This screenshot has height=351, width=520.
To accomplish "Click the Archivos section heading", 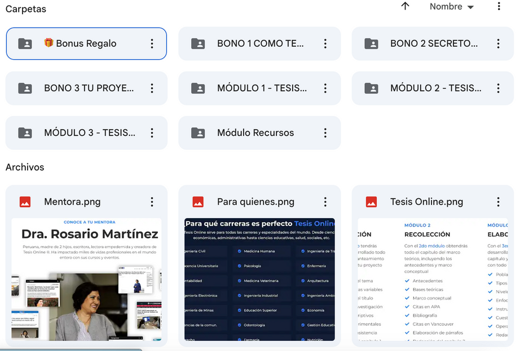I will coord(25,167).
